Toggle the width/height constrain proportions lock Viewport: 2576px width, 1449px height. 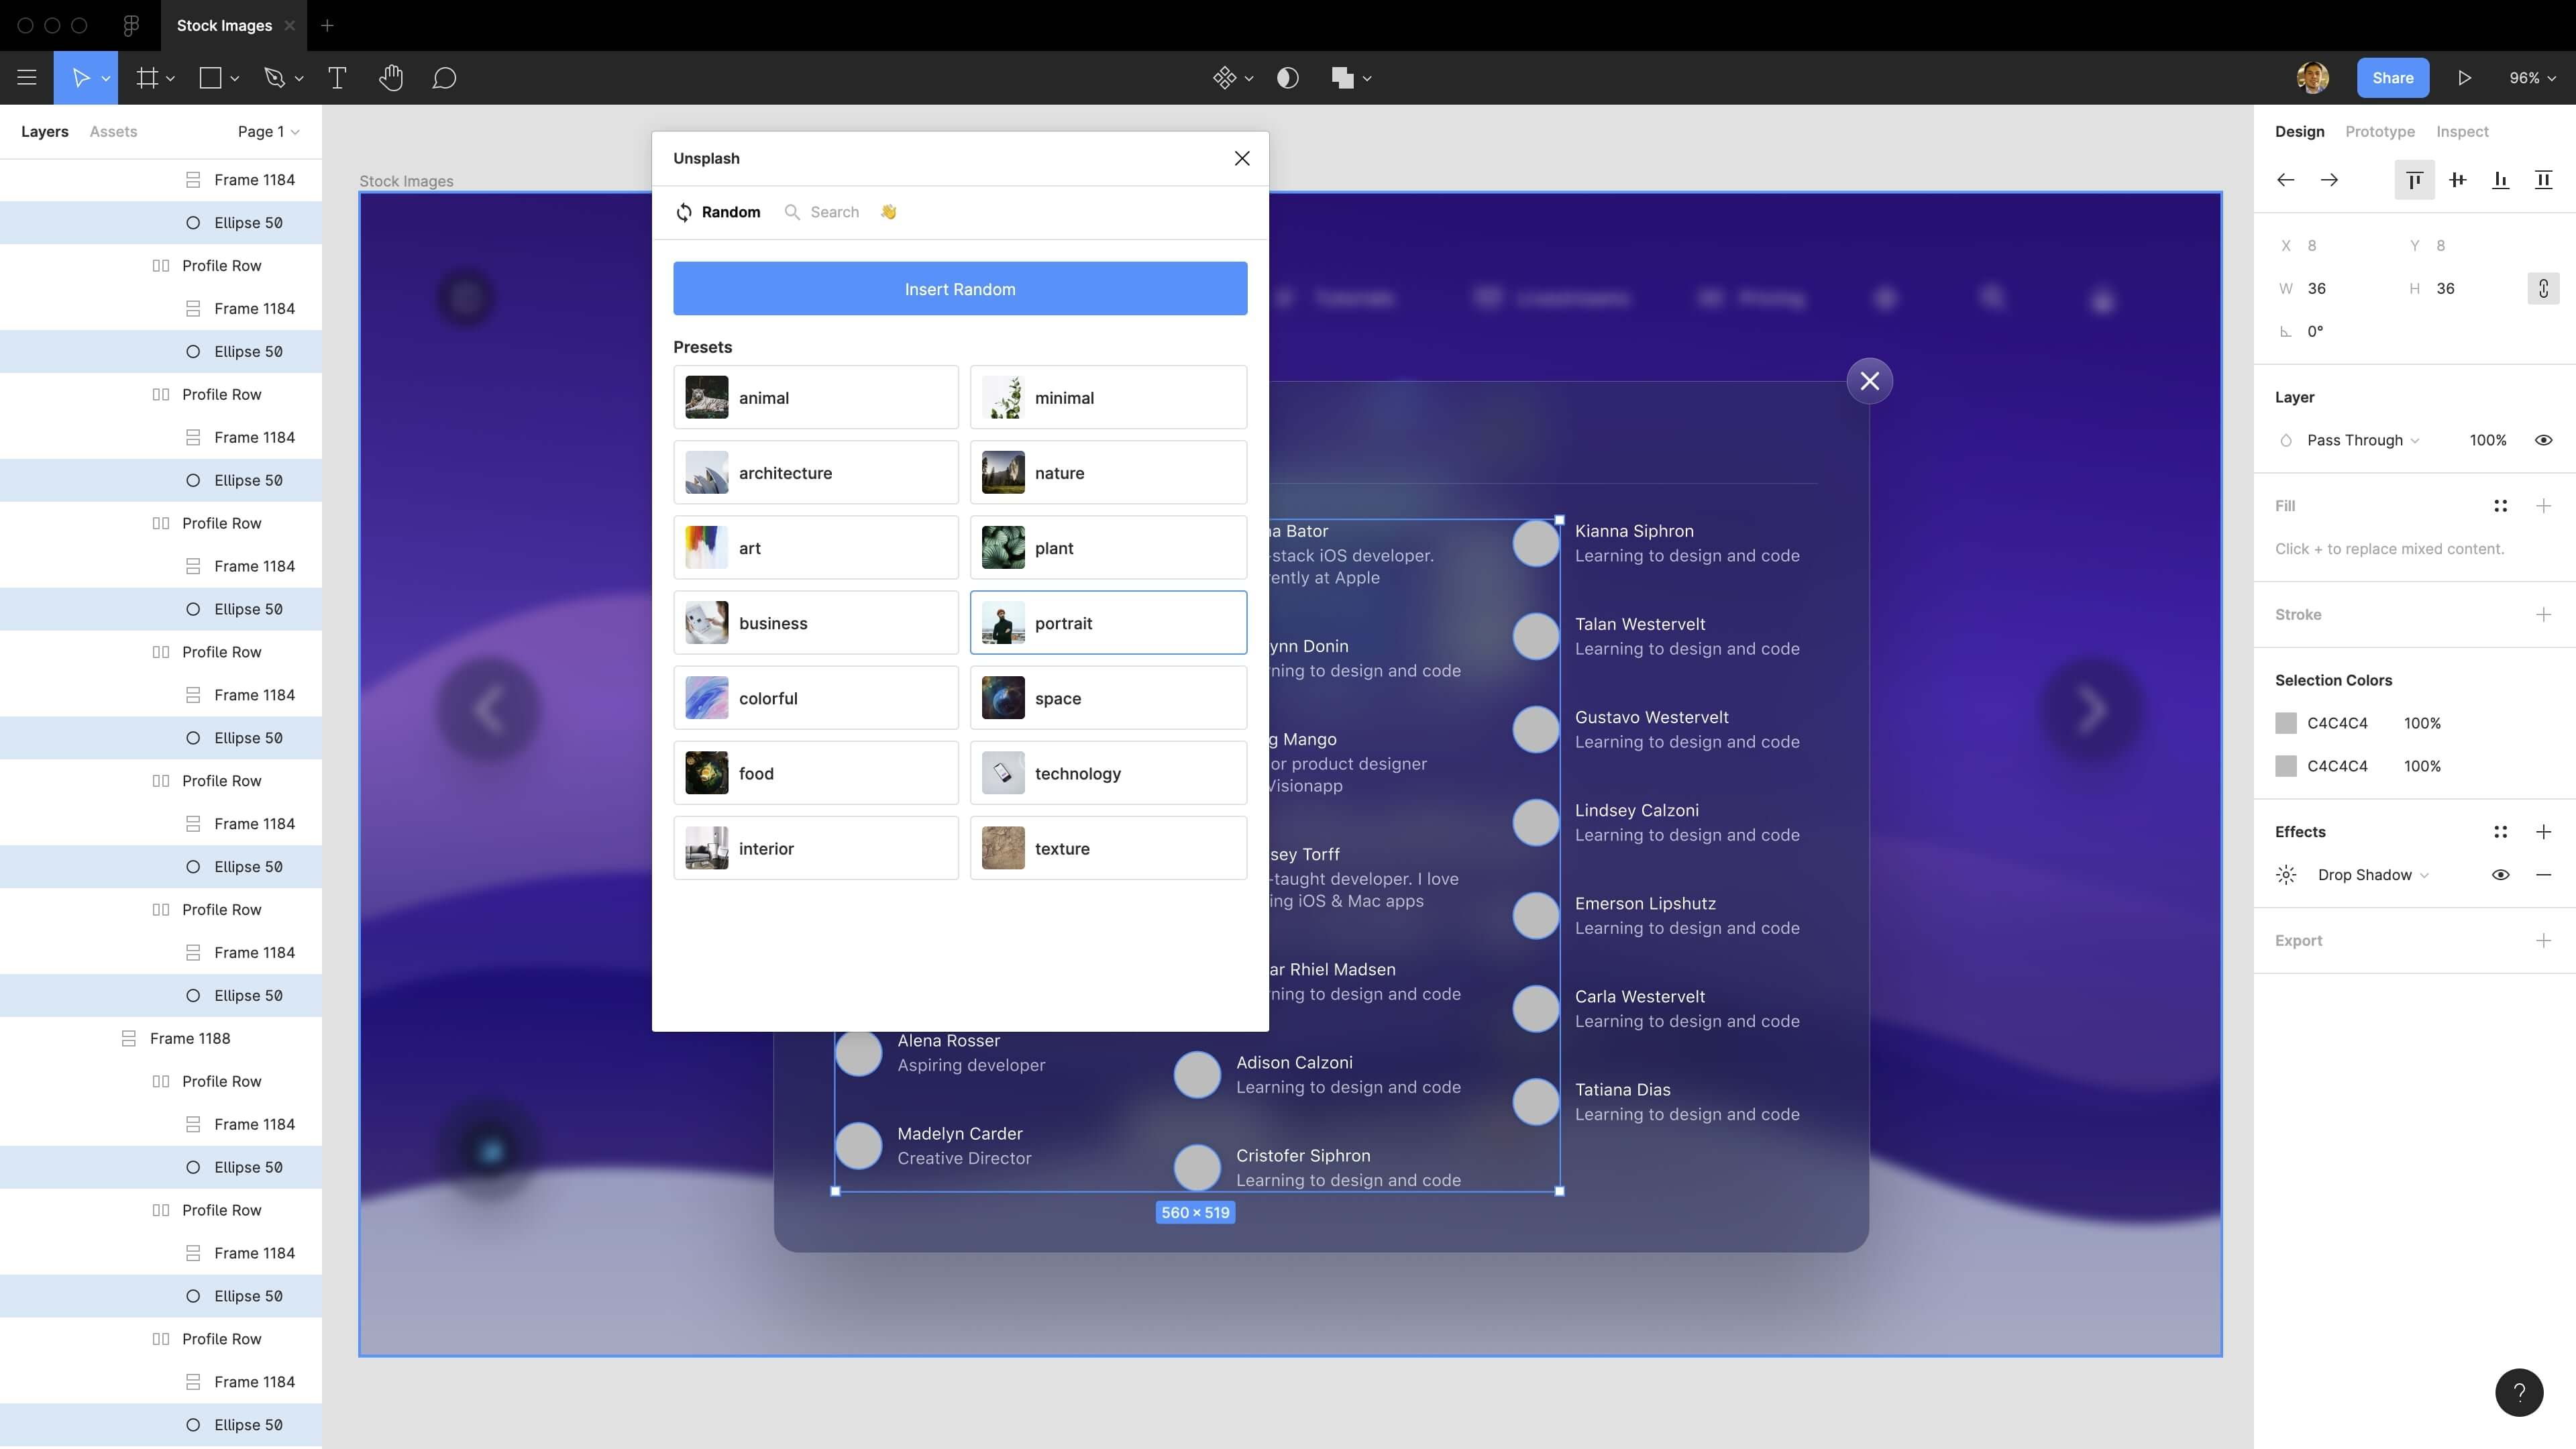pos(2544,288)
